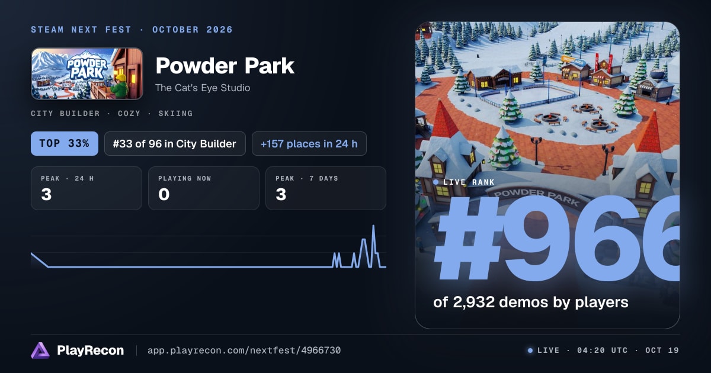The width and height of the screenshot is (711, 373).
Task: Click the PEAK · 24 H stat card
Action: (x=87, y=188)
